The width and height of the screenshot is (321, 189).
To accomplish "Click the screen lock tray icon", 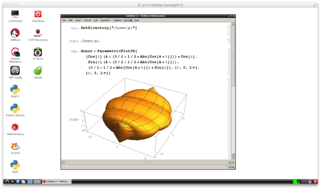I will coord(310,181).
